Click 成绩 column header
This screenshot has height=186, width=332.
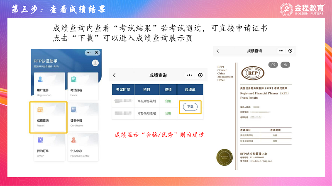(168, 89)
